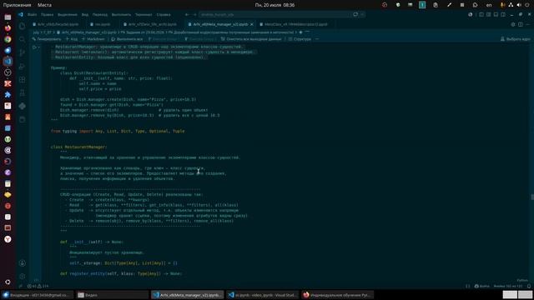Switch to Firefox taskbar window Индивидуальное обучение
The width and height of the screenshot is (534, 300).
(337, 295)
